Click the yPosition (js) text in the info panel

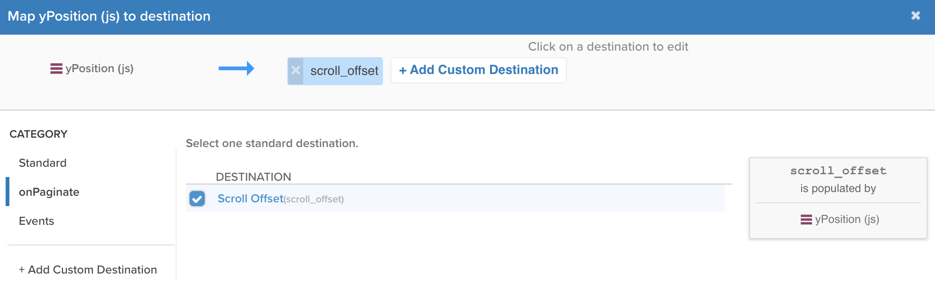click(x=847, y=220)
